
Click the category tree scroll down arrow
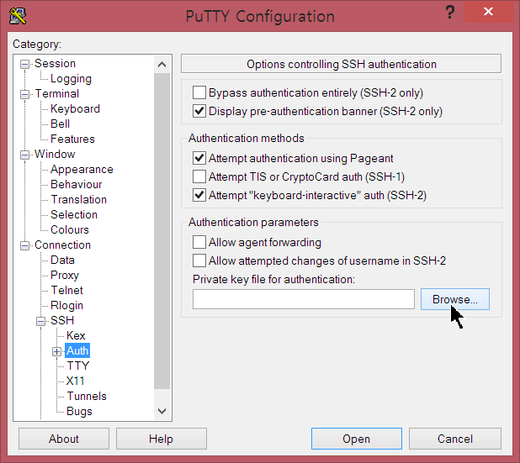(162, 412)
